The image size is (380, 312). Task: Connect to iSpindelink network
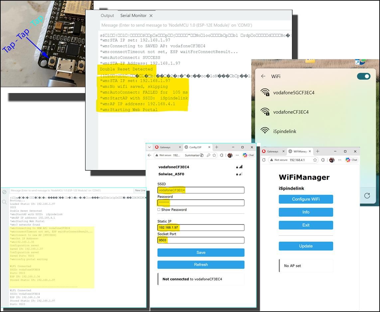[315, 131]
